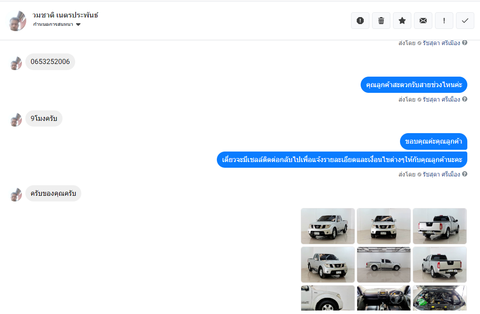Open the front-right view pickup photo in second row
The width and height of the screenshot is (480, 314).
click(x=328, y=265)
